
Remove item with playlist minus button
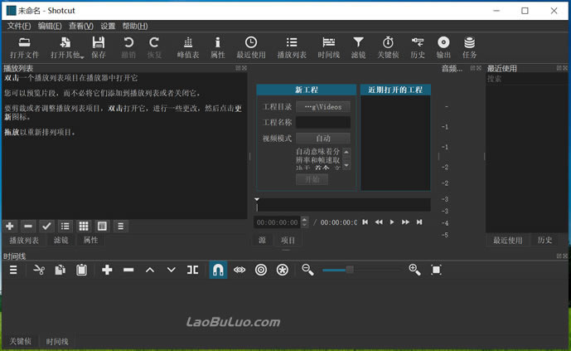(28, 226)
